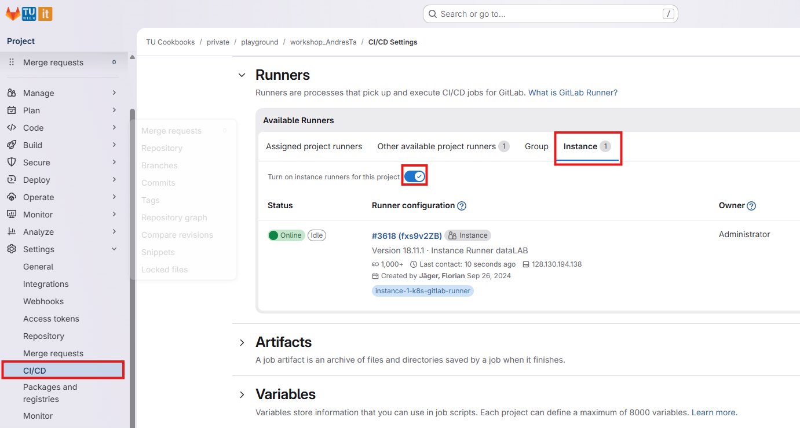Click the Monitor screen icon
800x428 pixels.
tap(12, 215)
